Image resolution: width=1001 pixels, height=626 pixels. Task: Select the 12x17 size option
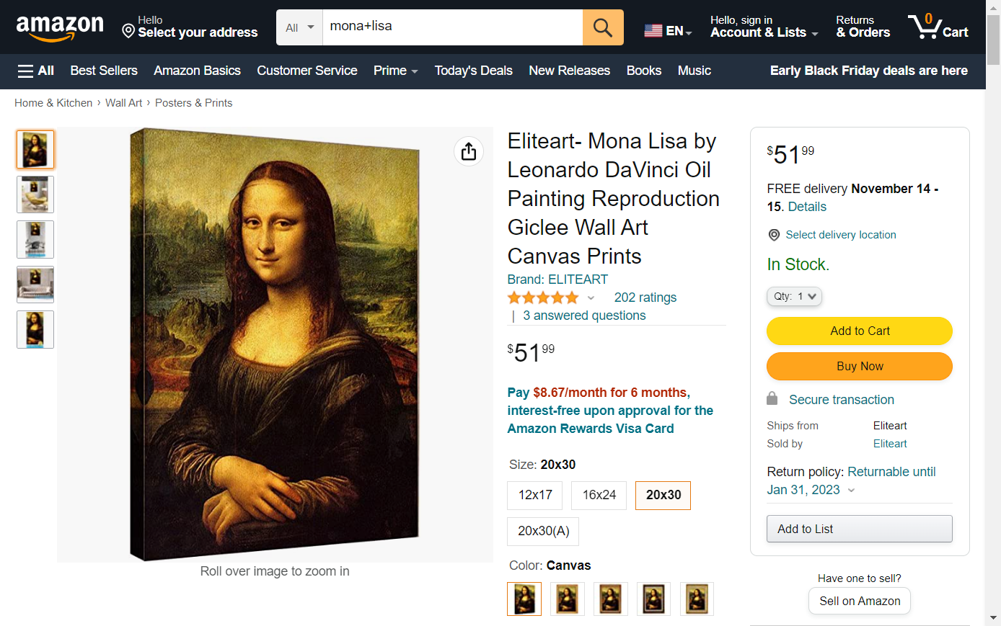535,495
